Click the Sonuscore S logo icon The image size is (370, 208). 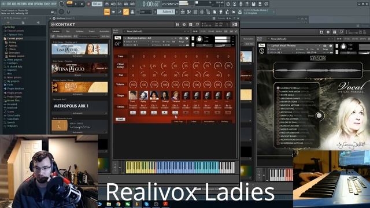[x=262, y=51]
